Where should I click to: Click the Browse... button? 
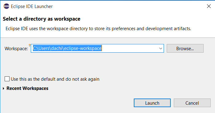point(185,48)
